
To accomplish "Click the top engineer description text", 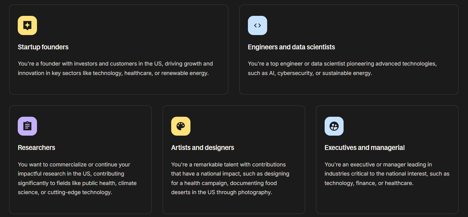I will click(x=342, y=69).
